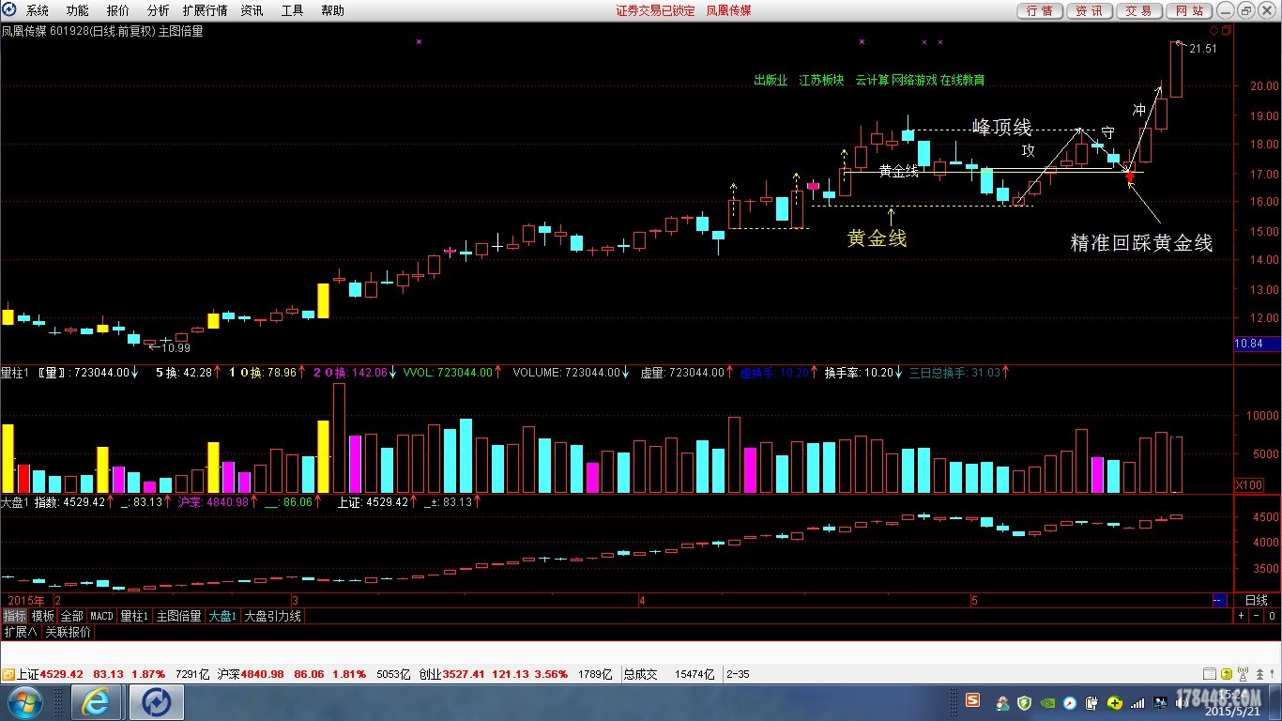The width and height of the screenshot is (1282, 721).
Task: Open the 关联报价 tab
Action: 69,632
